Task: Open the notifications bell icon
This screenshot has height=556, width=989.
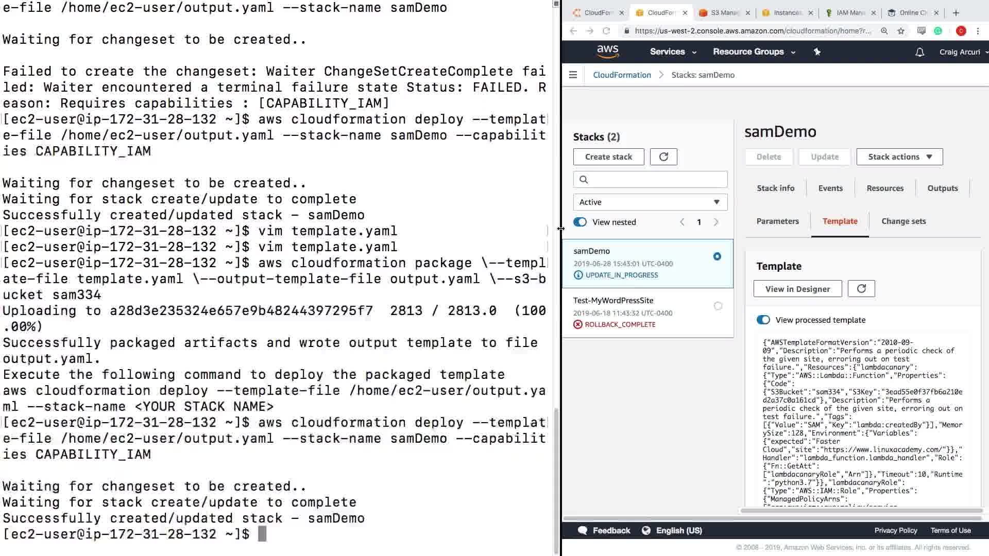Action: [x=919, y=52]
